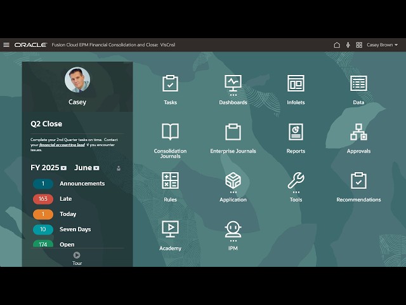Open the 163 Late tasks badge
Image resolution: width=406 pixels, height=305 pixels.
43,199
